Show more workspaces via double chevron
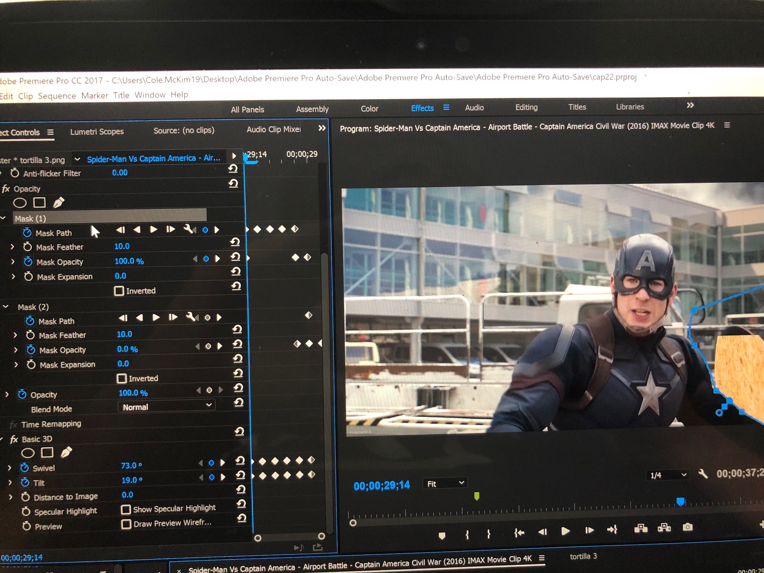 tap(690, 105)
